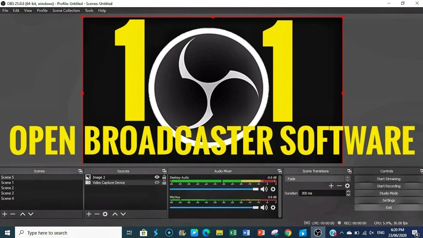Open PowerPoint from the taskbar
The height and width of the screenshot is (238, 423).
261,233
